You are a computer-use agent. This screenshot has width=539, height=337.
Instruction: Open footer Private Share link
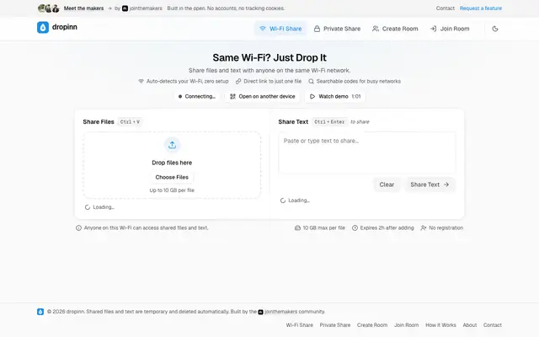click(335, 325)
